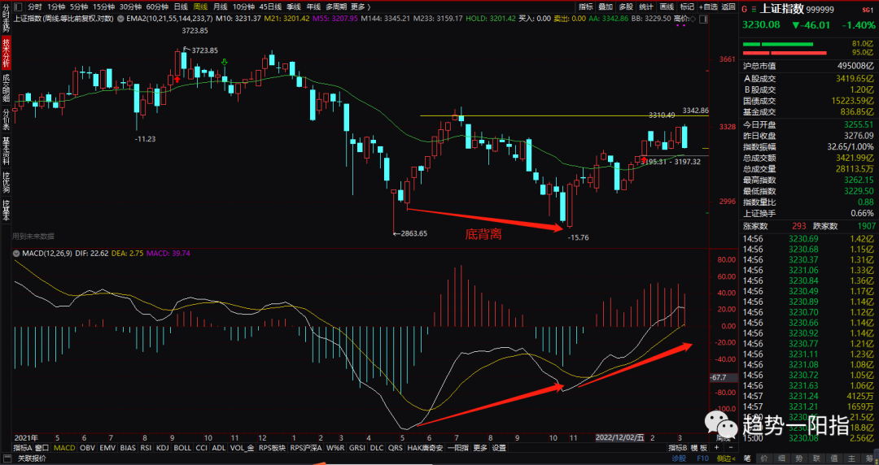
Task: Switch to 年线 yearly chart
Action: click(x=313, y=7)
